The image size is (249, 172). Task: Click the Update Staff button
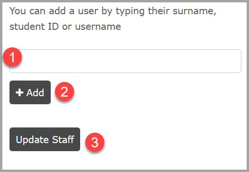45,139
